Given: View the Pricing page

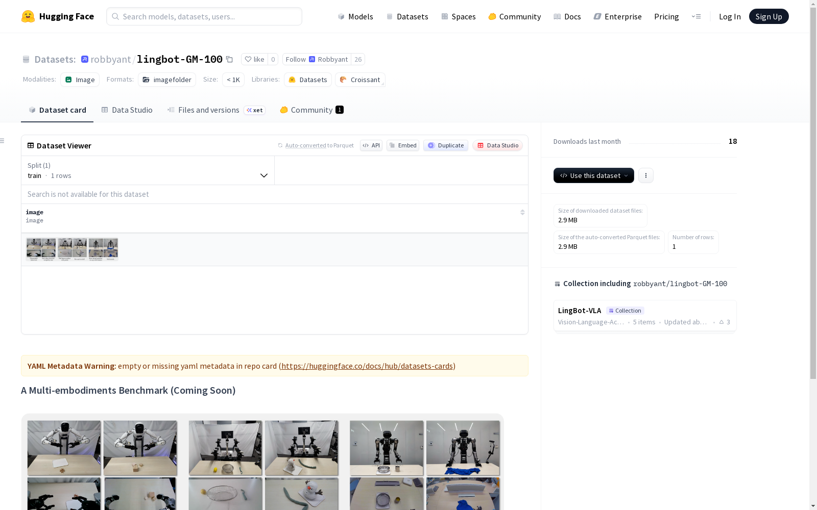Looking at the screenshot, I should point(666,16).
